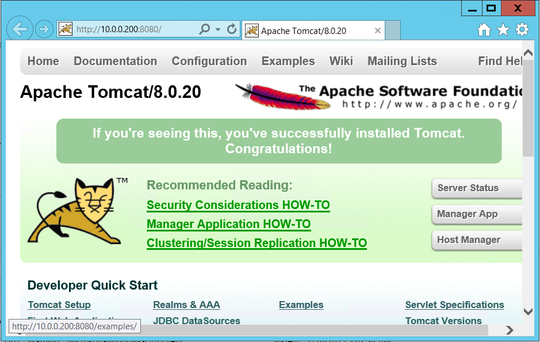The width and height of the screenshot is (540, 342).
Task: Click the Host Manager button
Action: coord(477,240)
